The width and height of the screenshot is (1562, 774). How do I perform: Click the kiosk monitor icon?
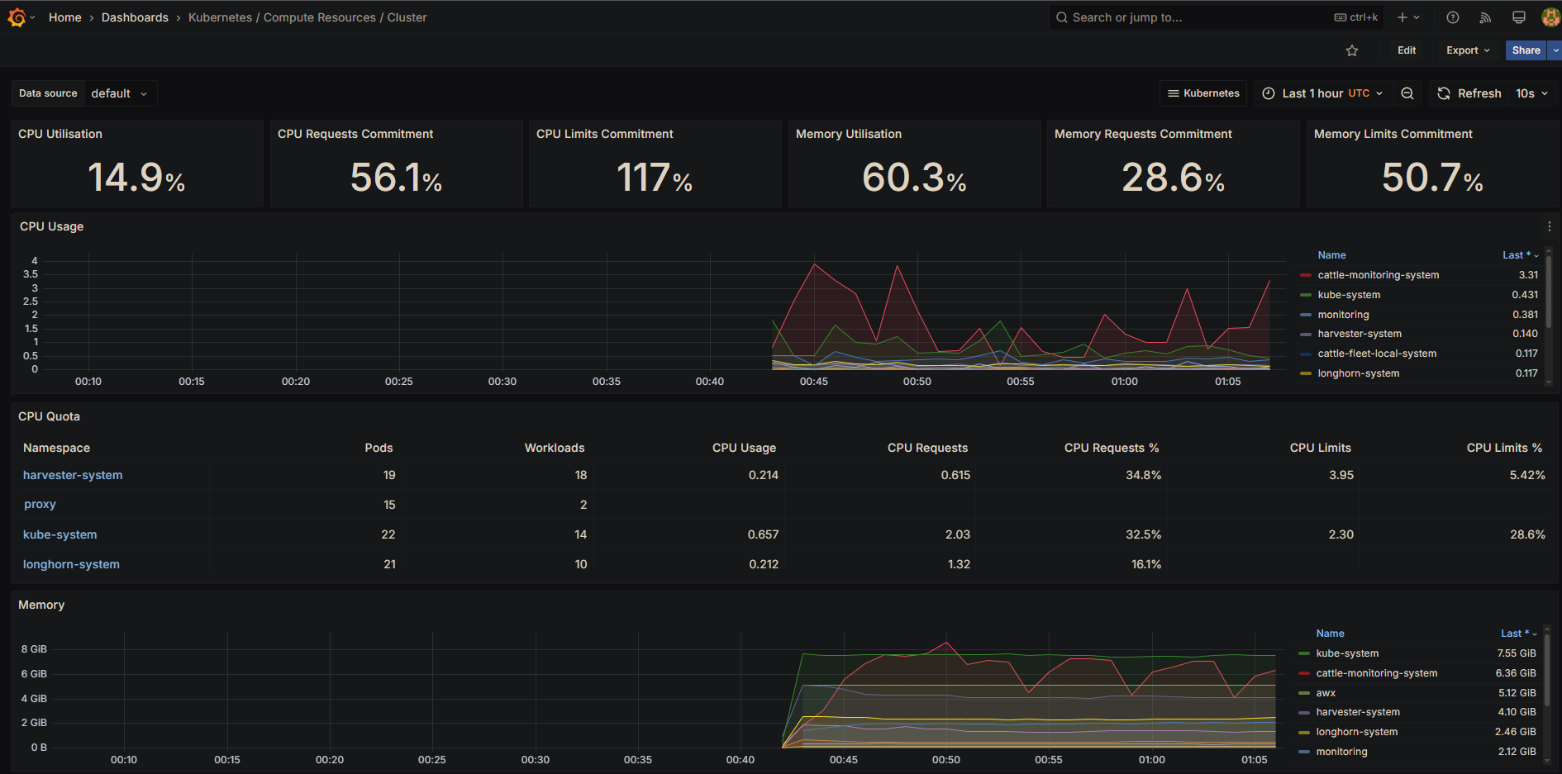[x=1519, y=17]
